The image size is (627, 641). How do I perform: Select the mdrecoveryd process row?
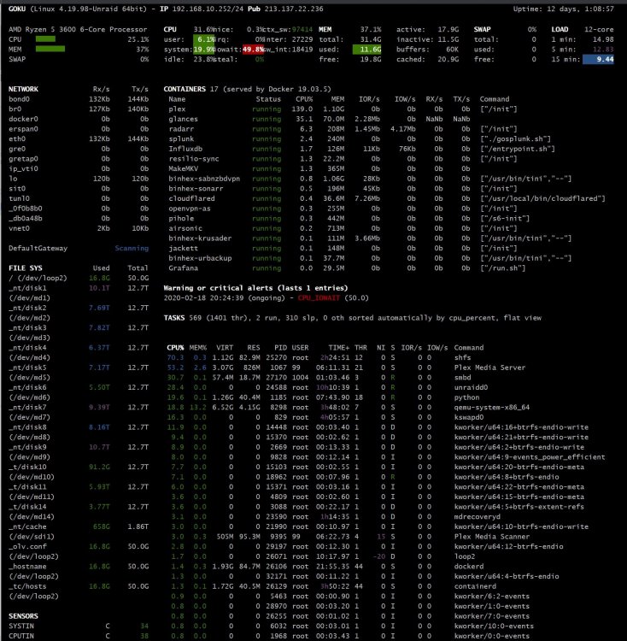(x=334, y=517)
